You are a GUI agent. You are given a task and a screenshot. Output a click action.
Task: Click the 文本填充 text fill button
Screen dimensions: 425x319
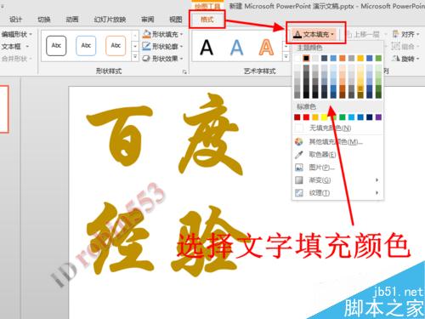pos(314,35)
